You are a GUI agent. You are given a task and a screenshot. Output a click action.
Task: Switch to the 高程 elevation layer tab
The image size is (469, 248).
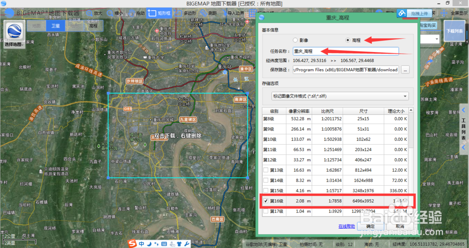pos(93,26)
